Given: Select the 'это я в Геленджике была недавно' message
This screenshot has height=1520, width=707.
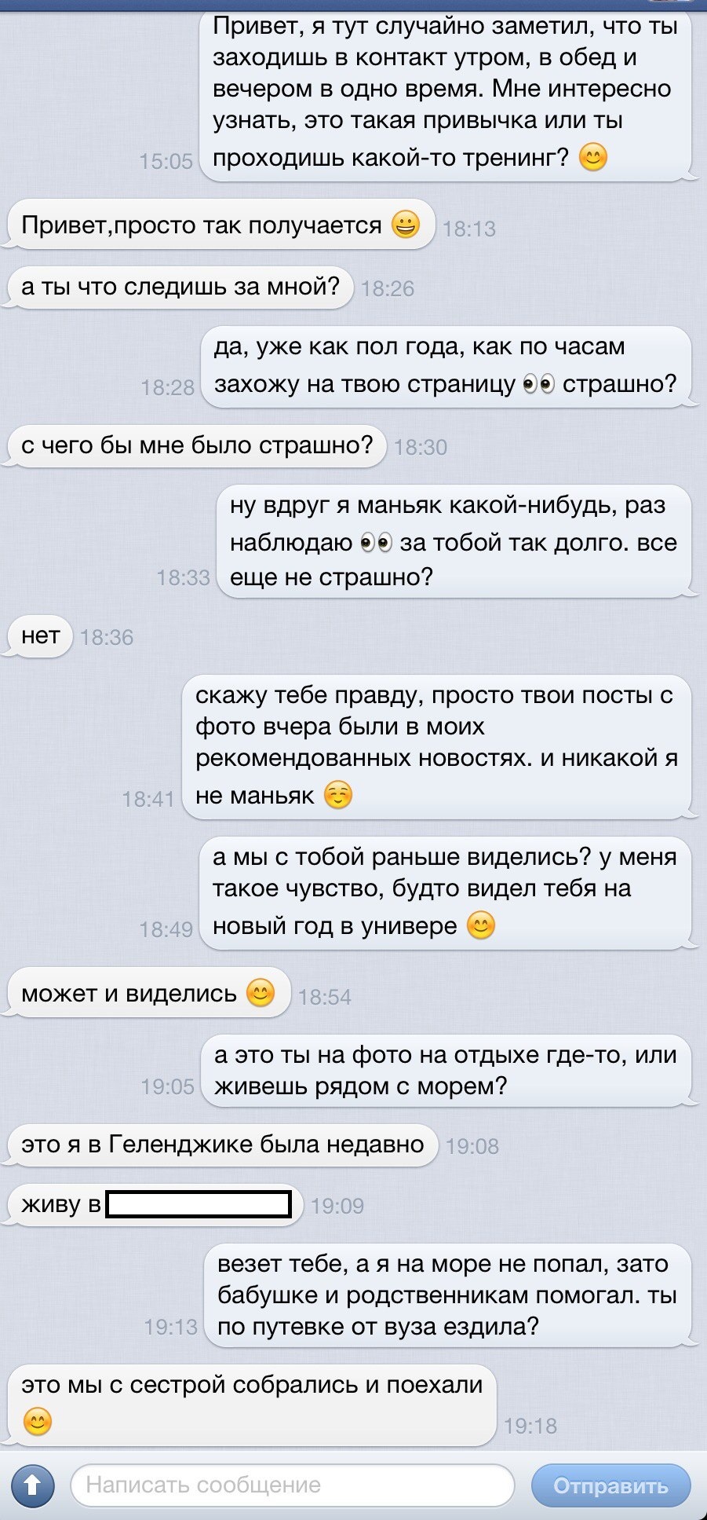Looking at the screenshot, I should (x=222, y=1145).
